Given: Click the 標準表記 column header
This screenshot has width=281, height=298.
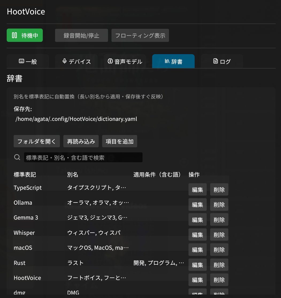Looking at the screenshot, I should [x=25, y=174].
